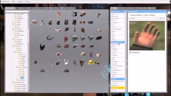Expand the props_2fort folder node

point(13,82)
